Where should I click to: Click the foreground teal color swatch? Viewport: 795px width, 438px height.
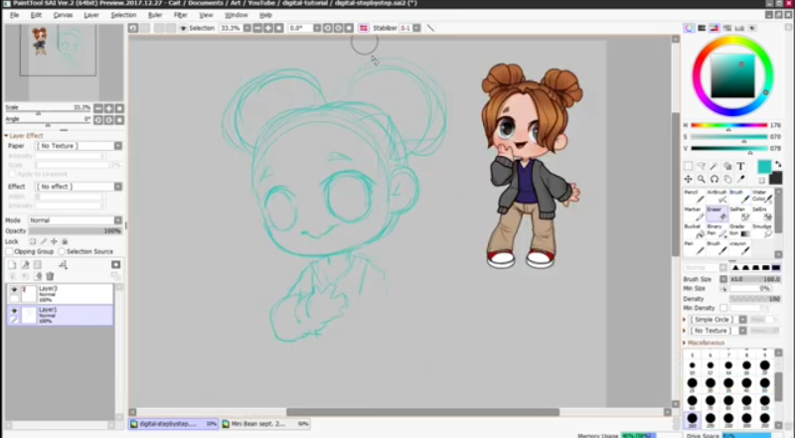coord(764,166)
